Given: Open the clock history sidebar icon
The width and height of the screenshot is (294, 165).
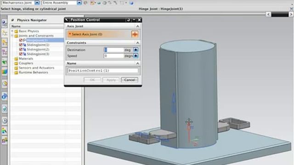Looking at the screenshot, I should click(5, 121).
